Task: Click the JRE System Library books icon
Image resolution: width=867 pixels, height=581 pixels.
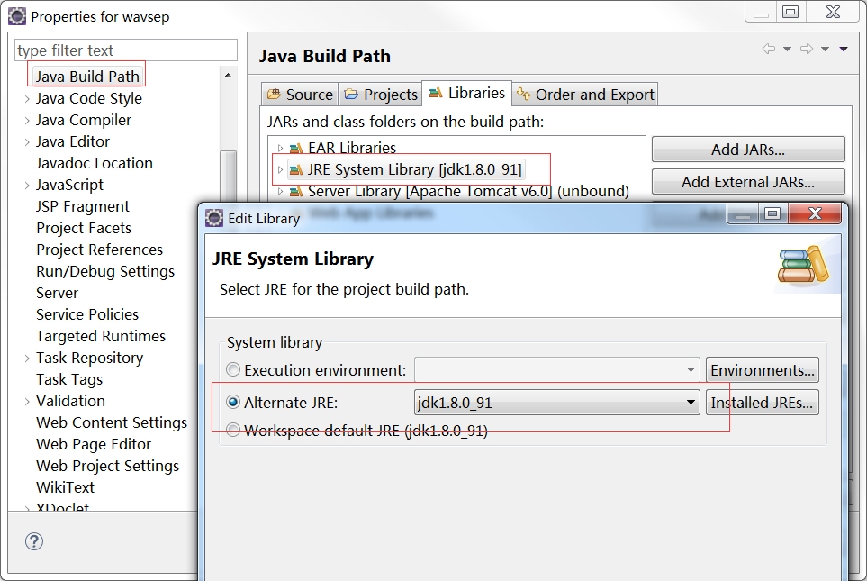Action: coord(803,266)
